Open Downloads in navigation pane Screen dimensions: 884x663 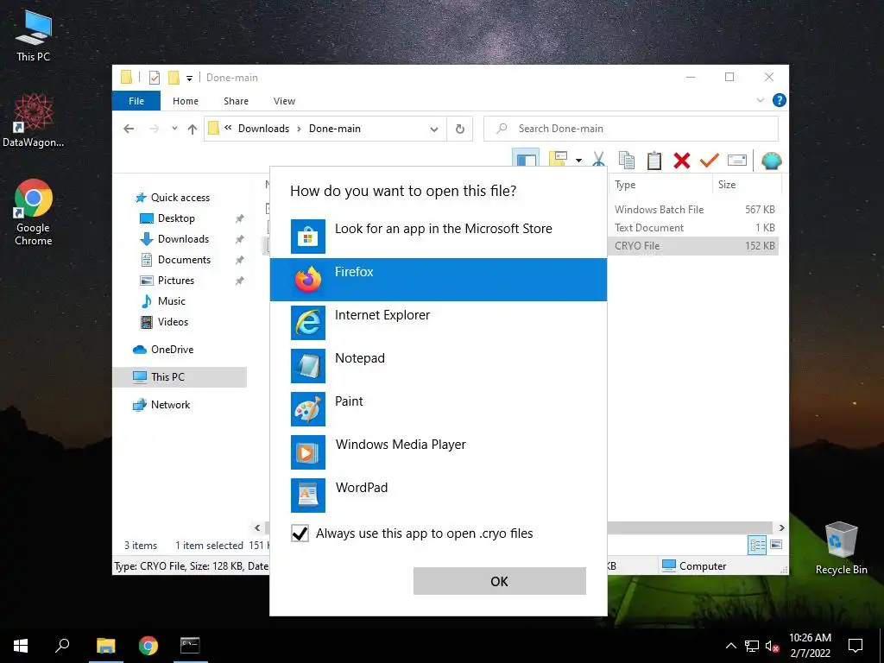coord(183,239)
